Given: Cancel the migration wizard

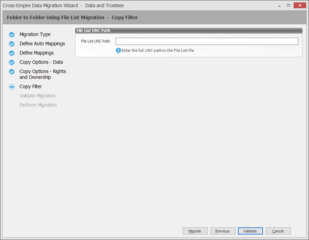Looking at the screenshot, I should 278,231.
